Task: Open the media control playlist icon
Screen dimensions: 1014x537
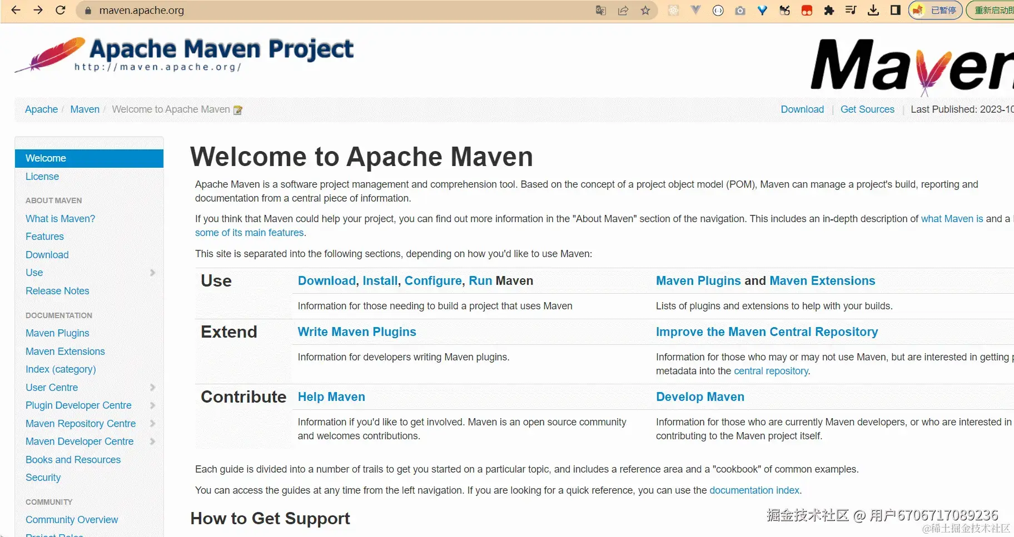Action: [851, 10]
